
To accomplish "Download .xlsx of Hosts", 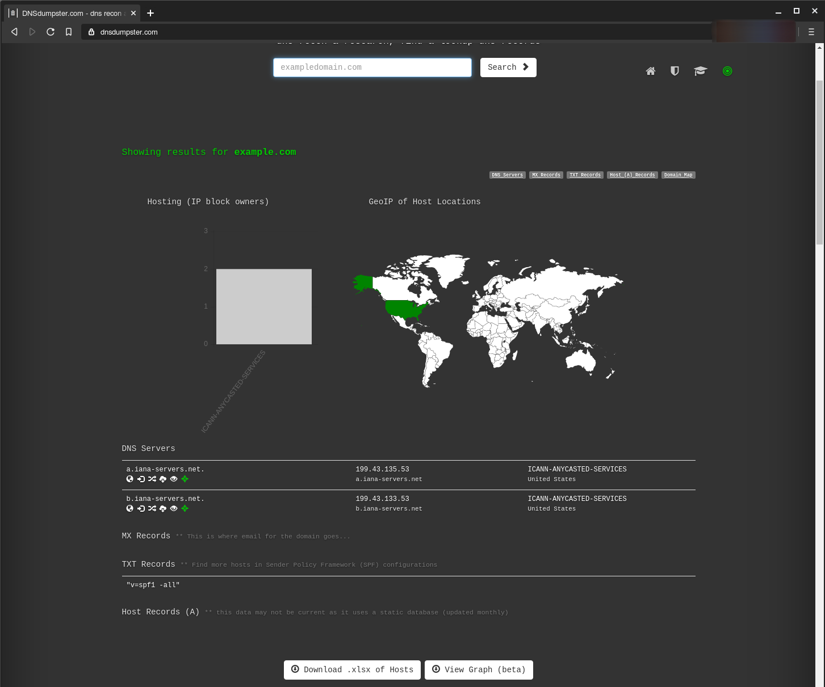I will point(352,669).
